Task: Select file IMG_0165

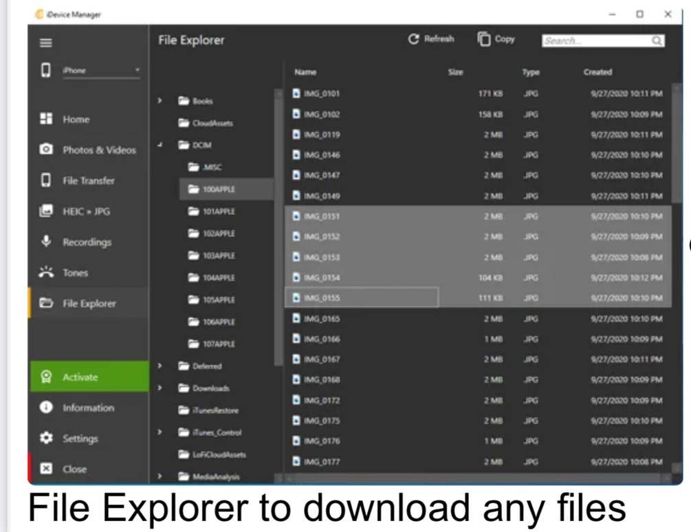Action: [478, 319]
